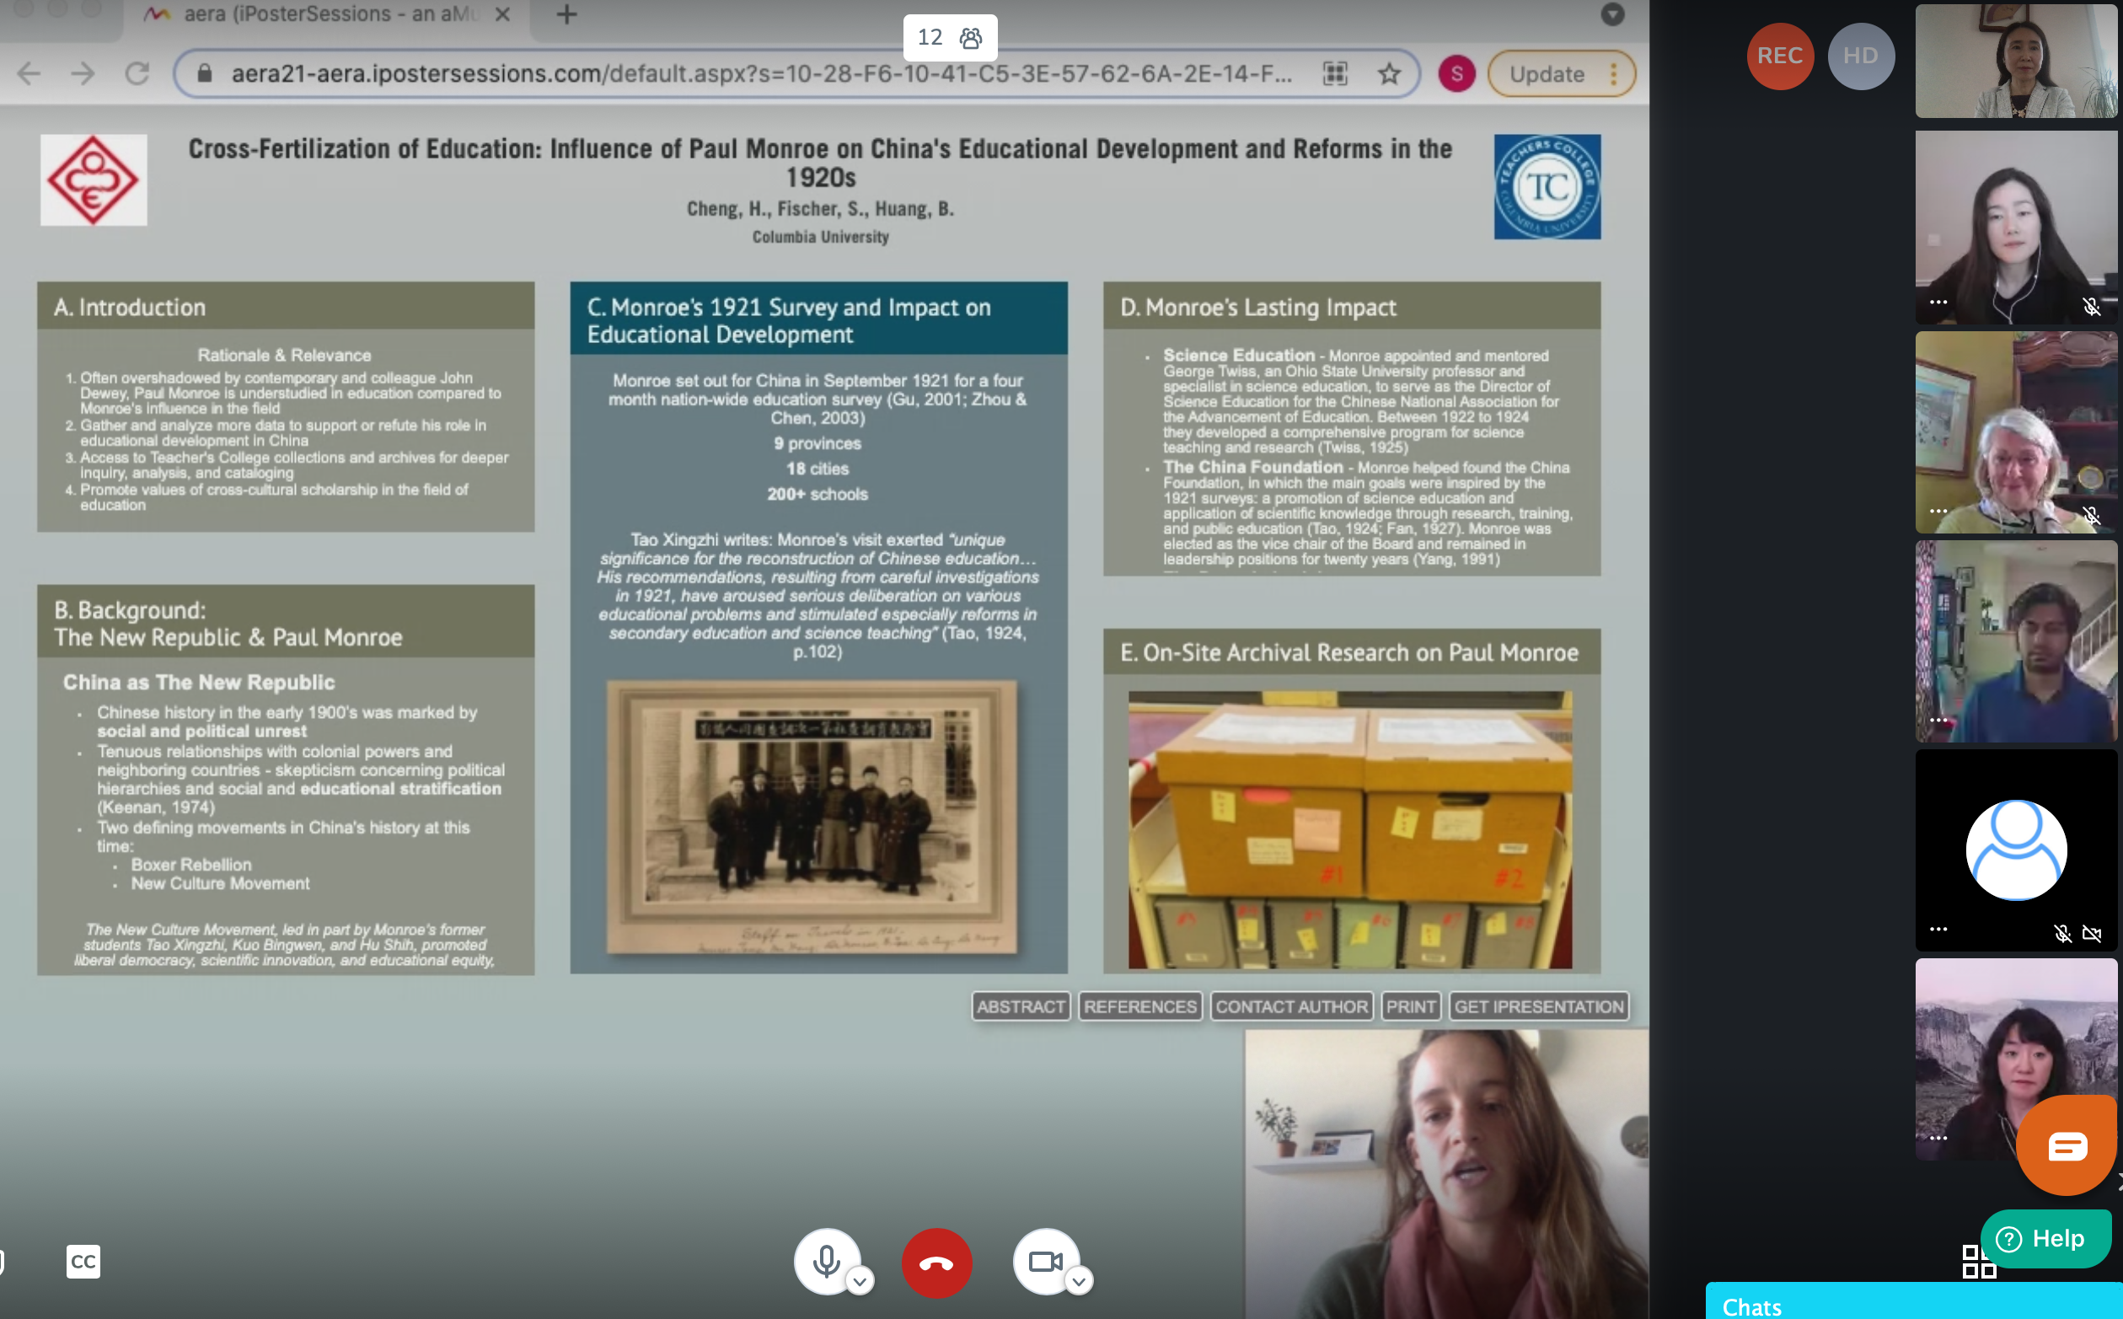Open the archival boxes photo thumbnail

[x=1350, y=829]
